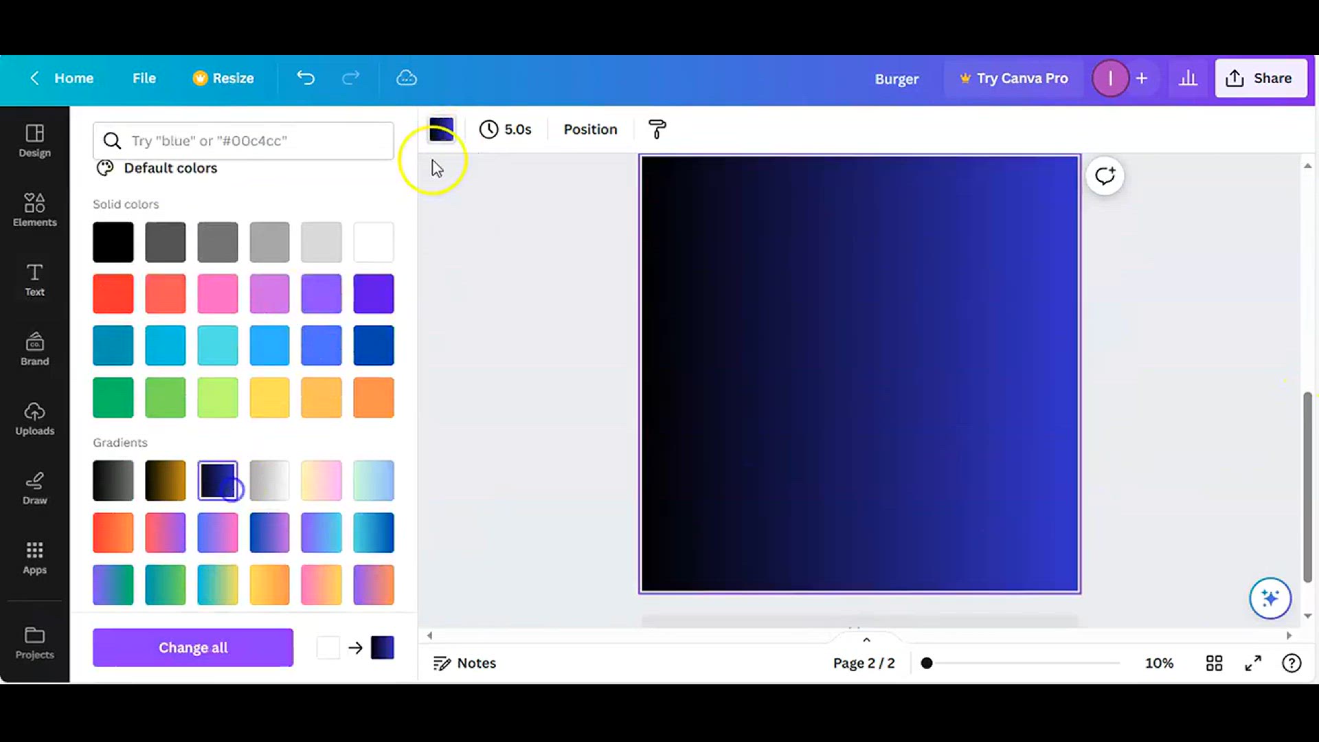
Task: Open the Elements panel
Action: coord(34,210)
